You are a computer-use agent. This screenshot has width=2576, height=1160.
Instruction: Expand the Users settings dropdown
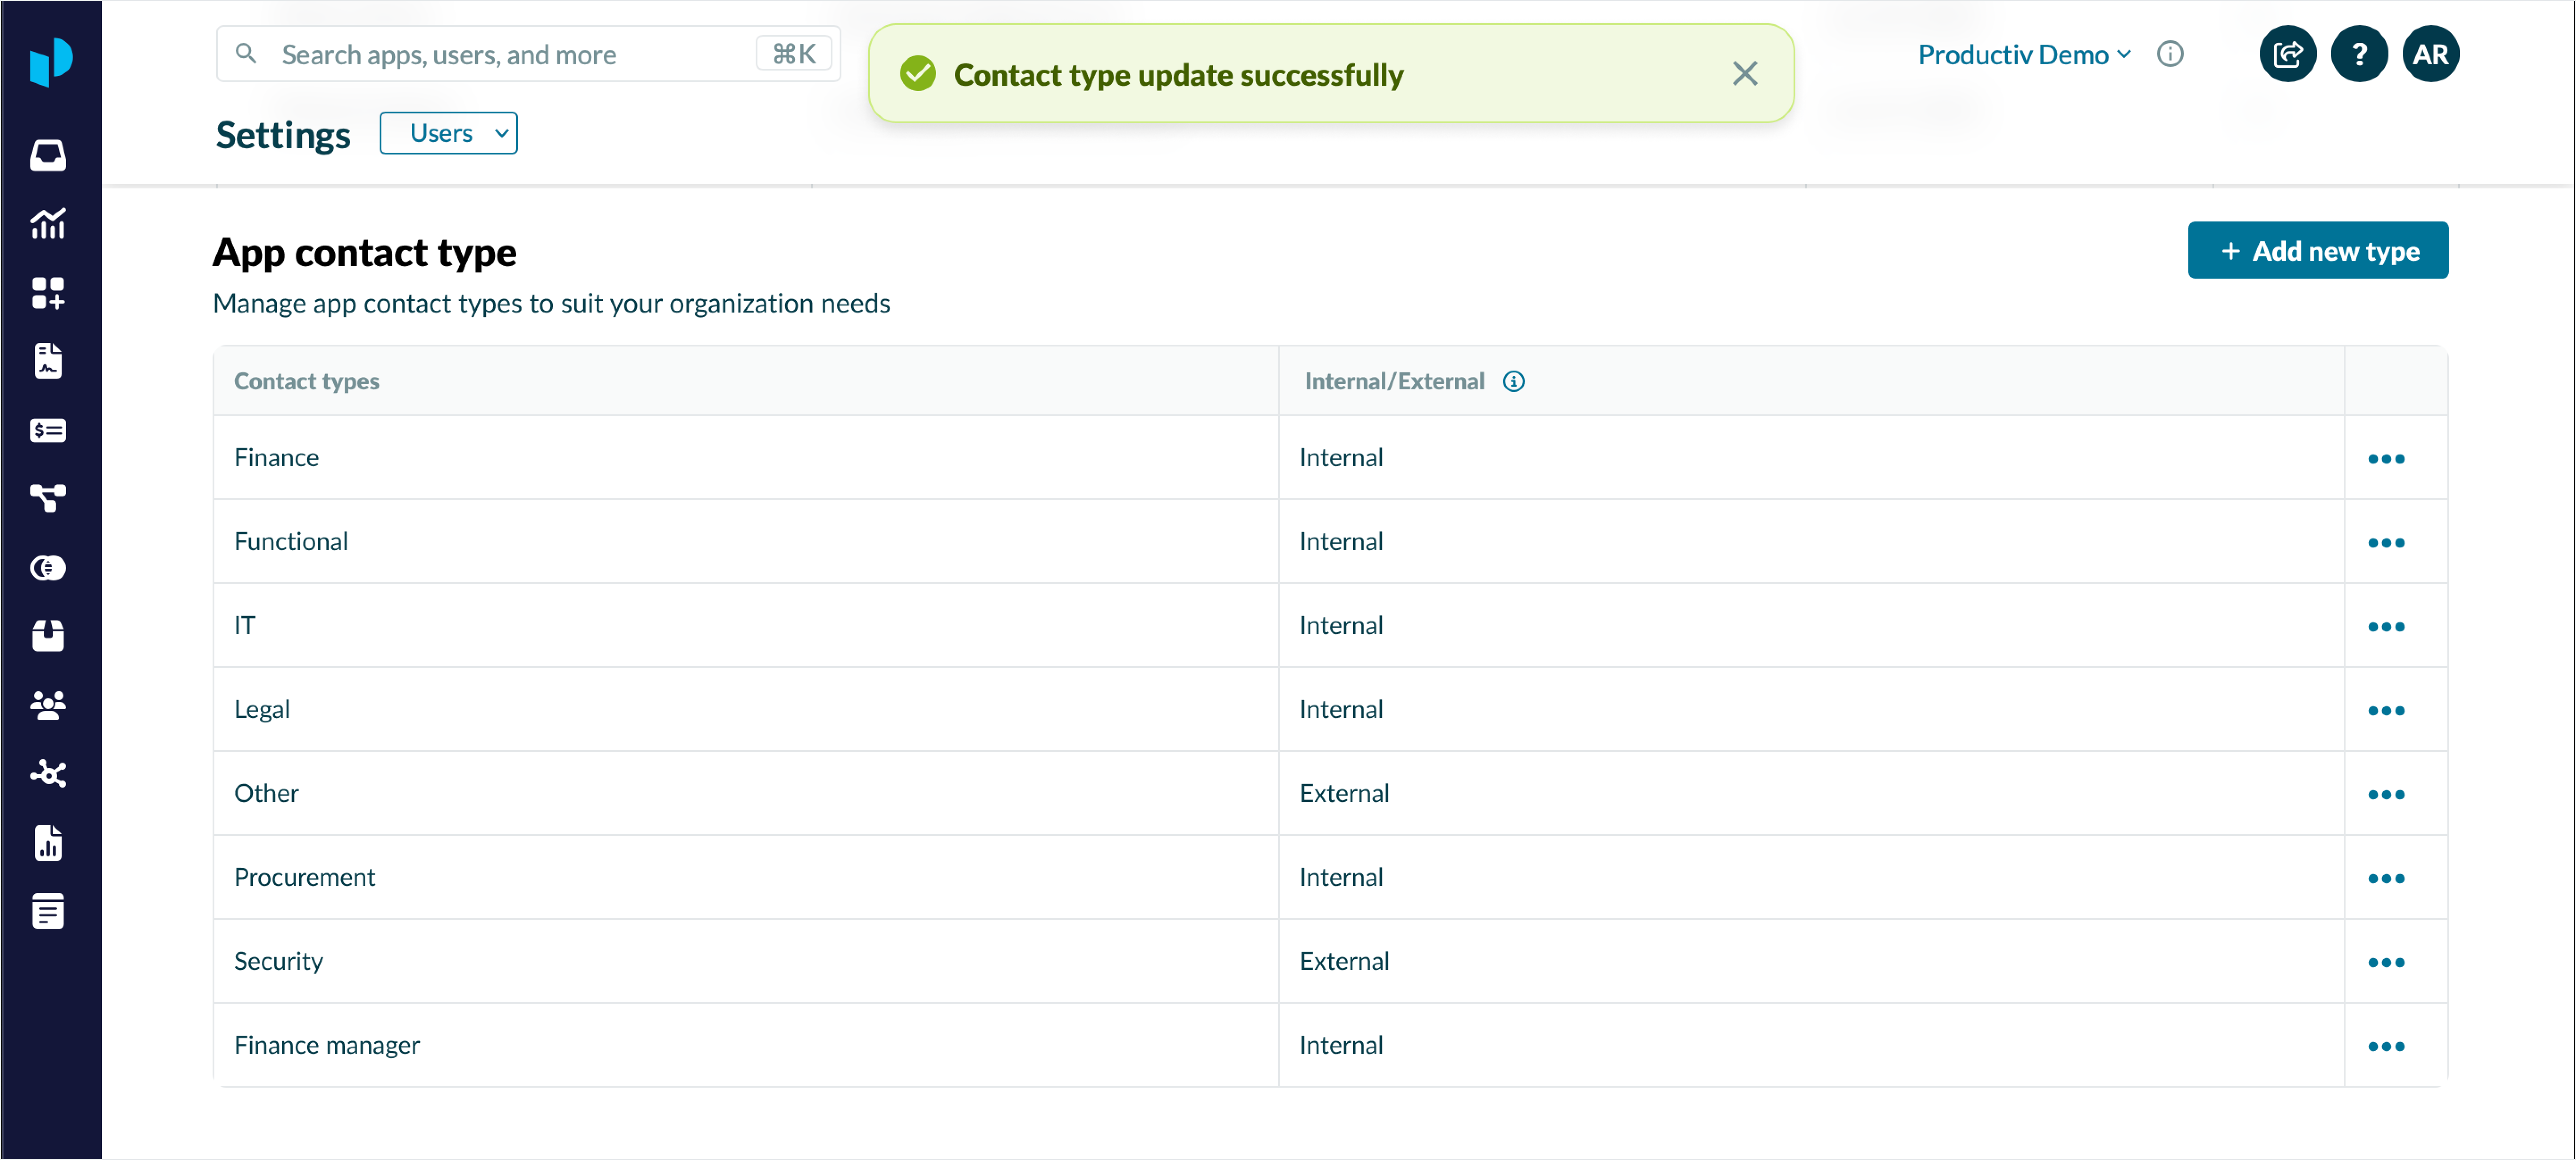(448, 133)
